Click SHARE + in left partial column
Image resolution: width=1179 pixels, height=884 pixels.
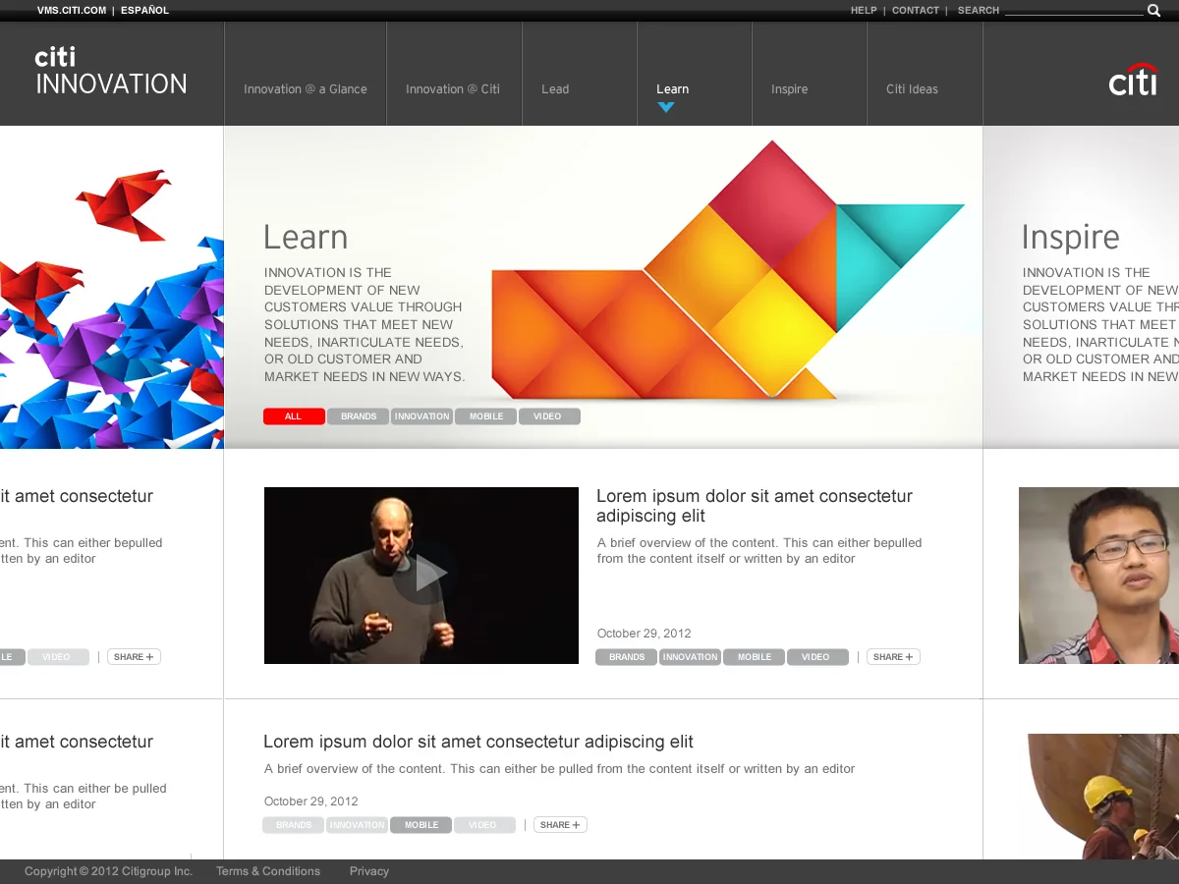point(134,657)
